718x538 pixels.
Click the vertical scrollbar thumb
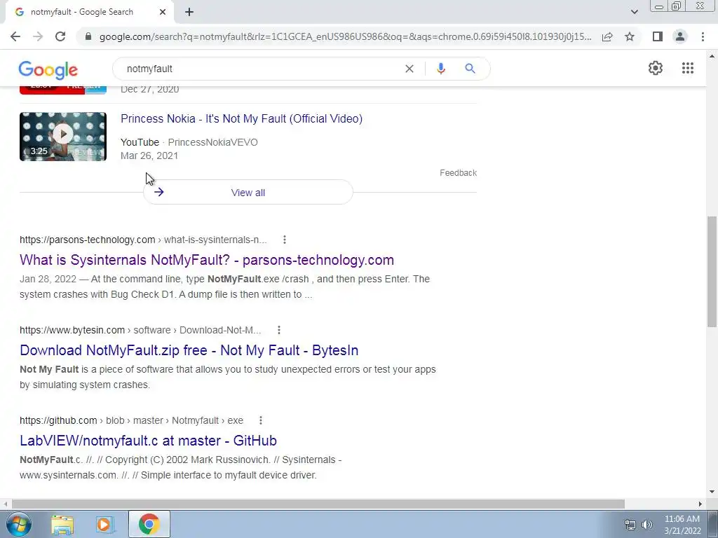(x=712, y=272)
